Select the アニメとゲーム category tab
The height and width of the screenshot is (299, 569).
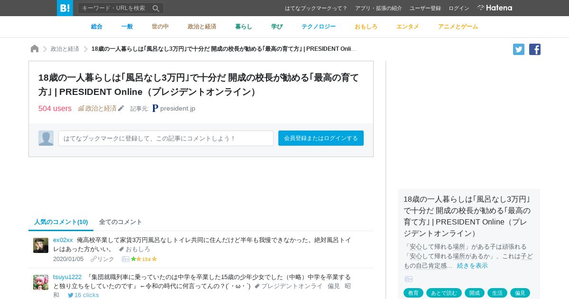point(458,27)
